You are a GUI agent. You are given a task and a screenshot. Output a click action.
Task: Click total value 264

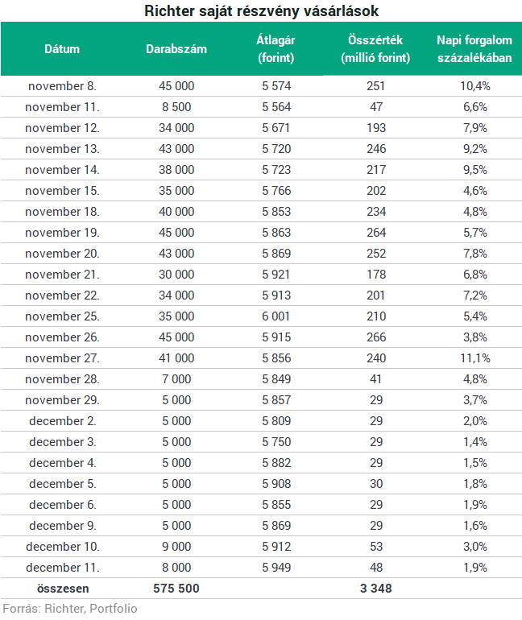click(x=375, y=233)
